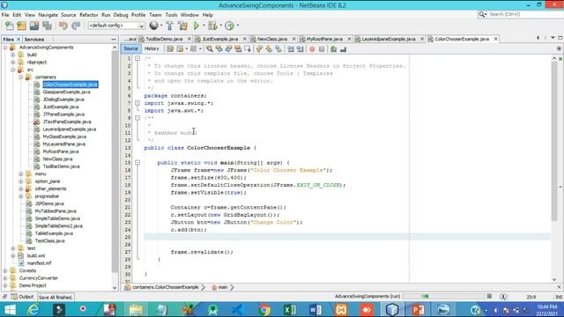The width and height of the screenshot is (564, 317).
Task: Click the Shift Line Right icon
Action: pos(300,49)
